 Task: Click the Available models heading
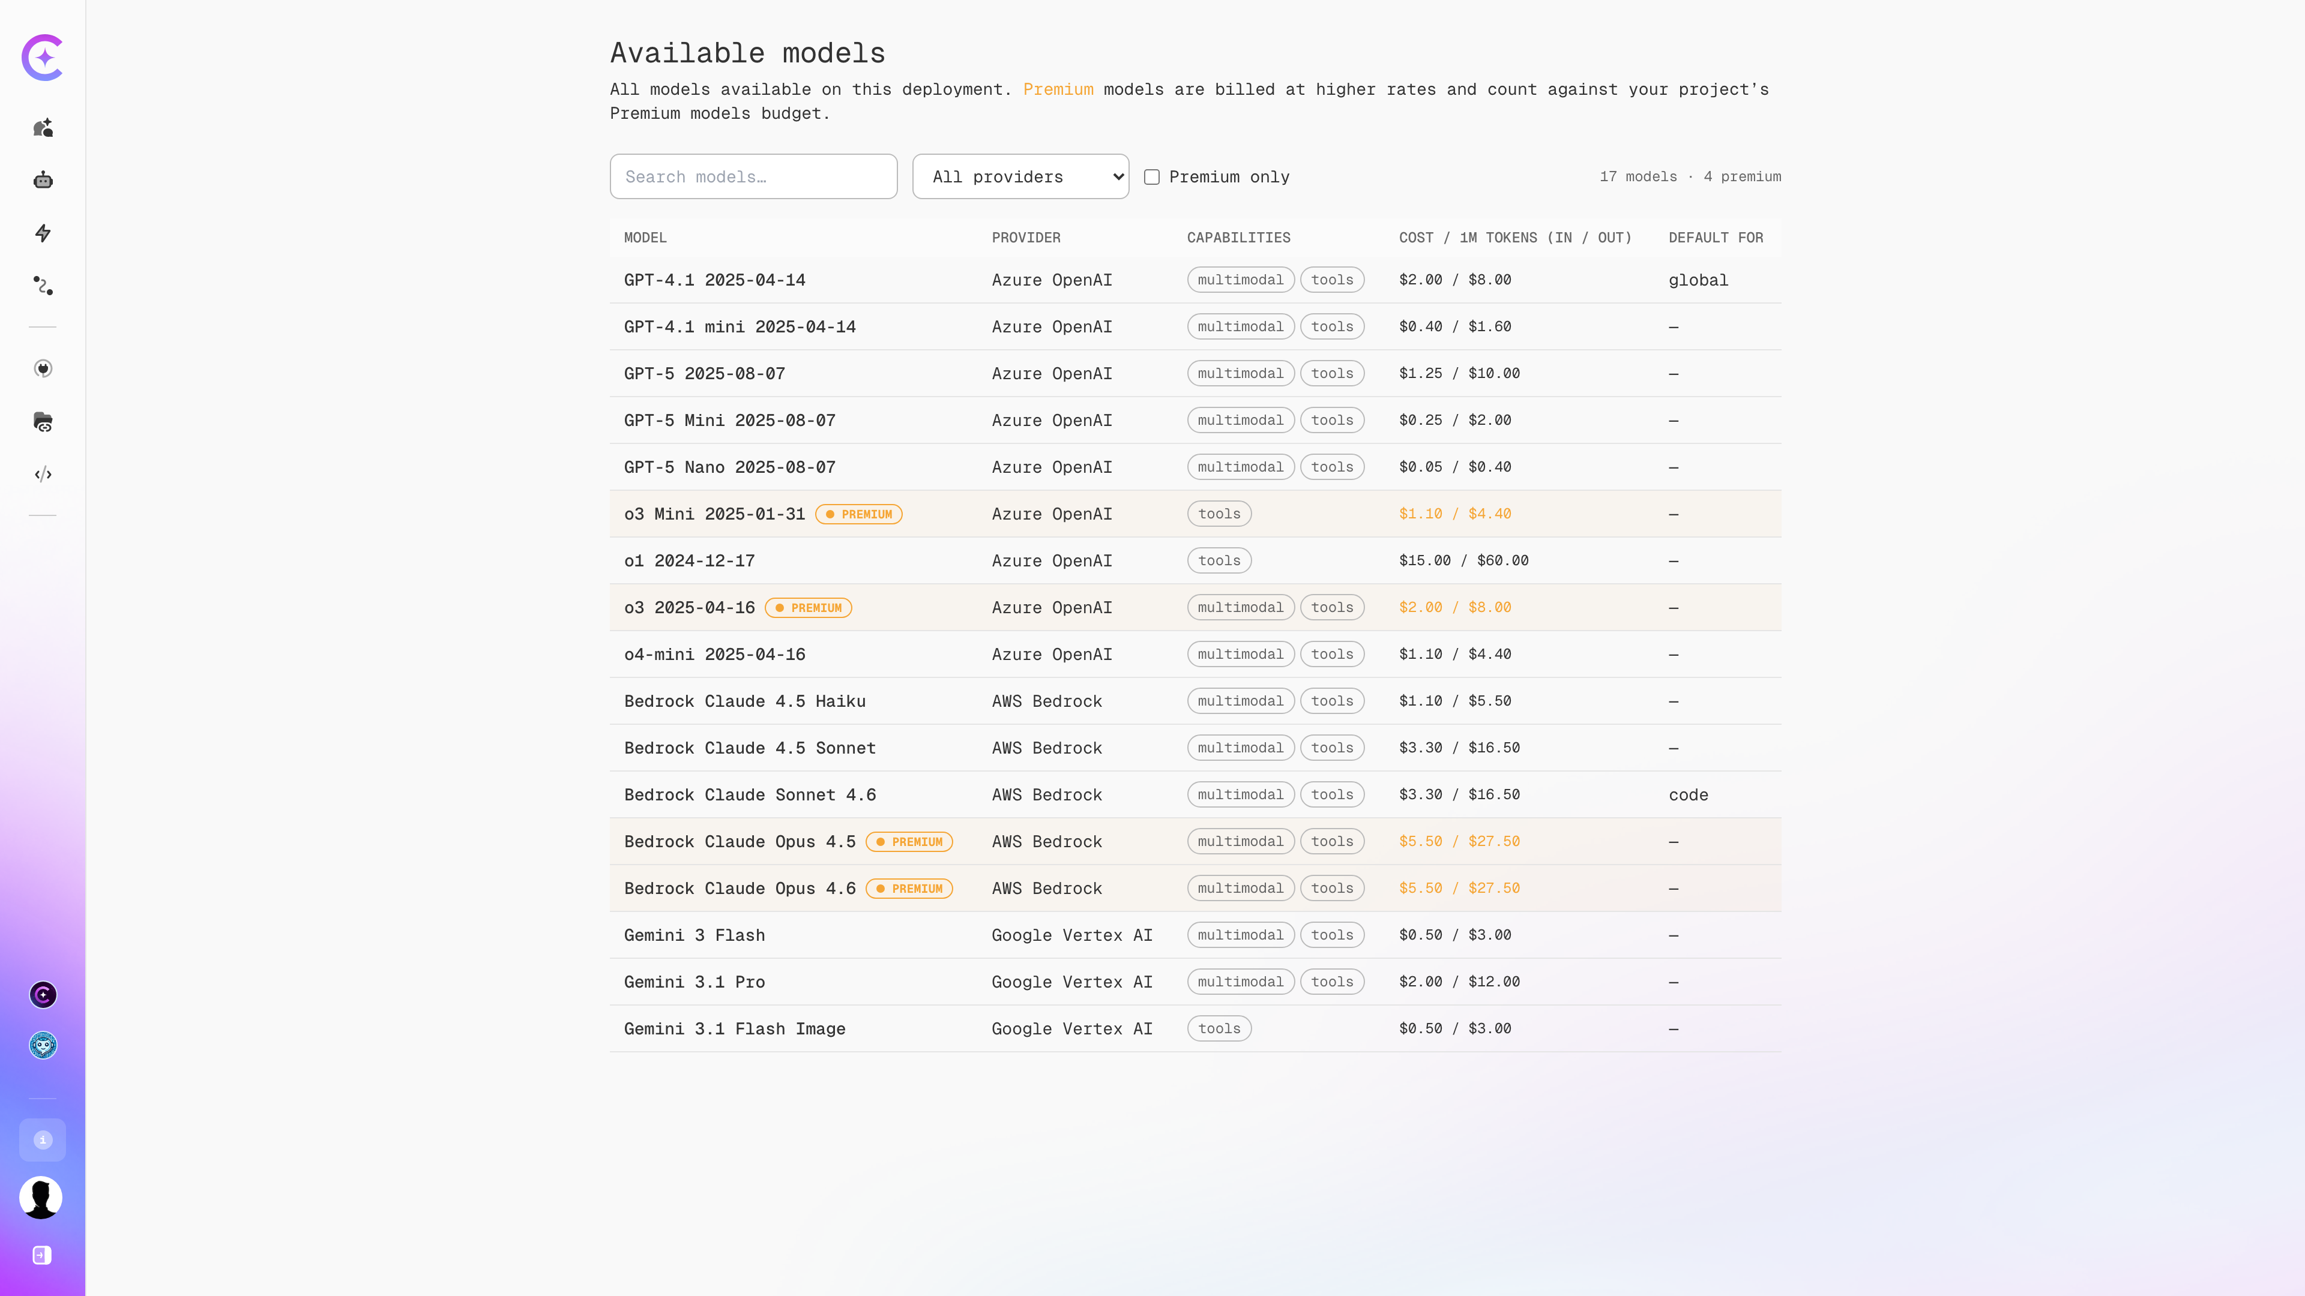[748, 53]
